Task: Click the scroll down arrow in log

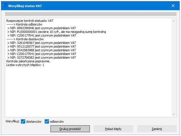Action: [174, 114]
